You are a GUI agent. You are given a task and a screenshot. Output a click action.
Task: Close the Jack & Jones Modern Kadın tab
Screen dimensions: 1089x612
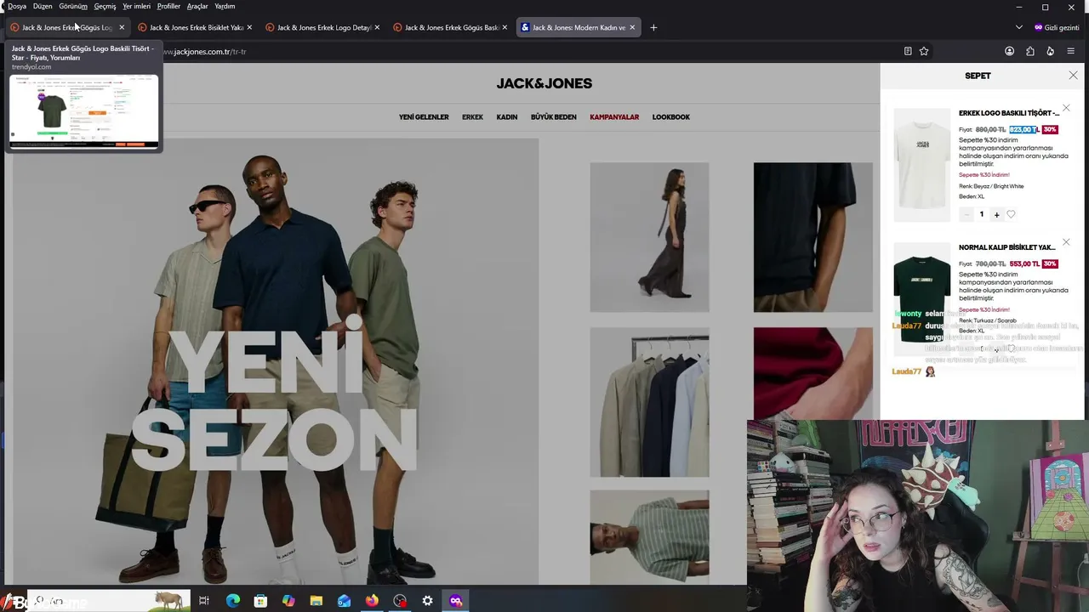tap(632, 27)
